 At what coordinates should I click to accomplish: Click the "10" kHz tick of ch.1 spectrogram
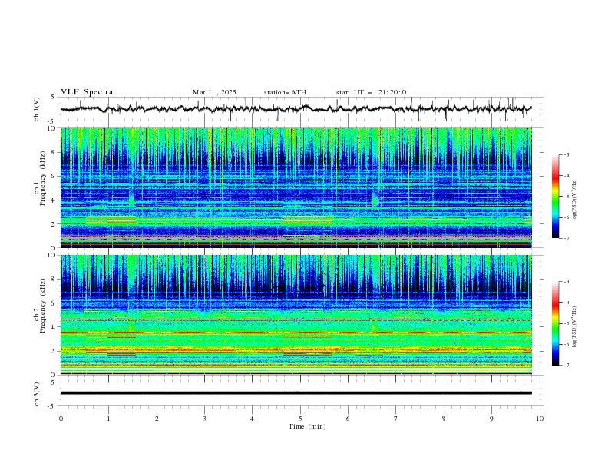53,128
